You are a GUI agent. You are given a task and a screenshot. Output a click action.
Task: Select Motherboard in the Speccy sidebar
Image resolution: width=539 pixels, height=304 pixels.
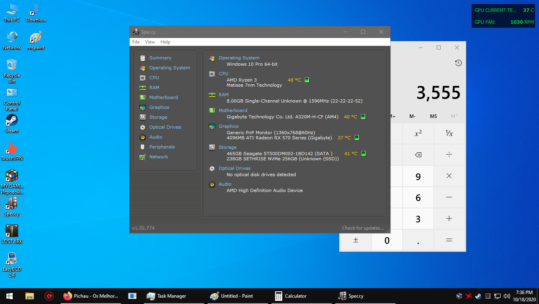[163, 97]
